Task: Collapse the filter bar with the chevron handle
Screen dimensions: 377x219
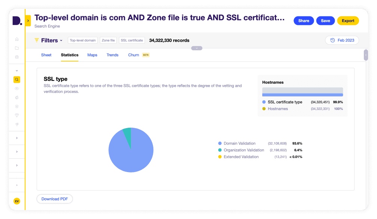Action: [x=197, y=48]
